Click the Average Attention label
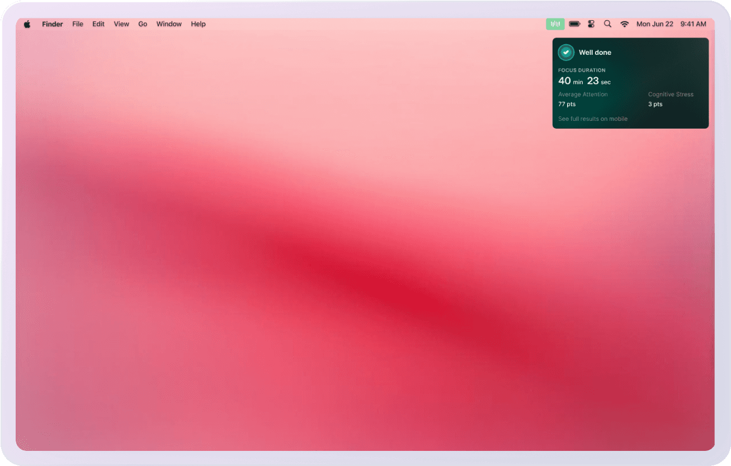The width and height of the screenshot is (731, 466). 583,95
